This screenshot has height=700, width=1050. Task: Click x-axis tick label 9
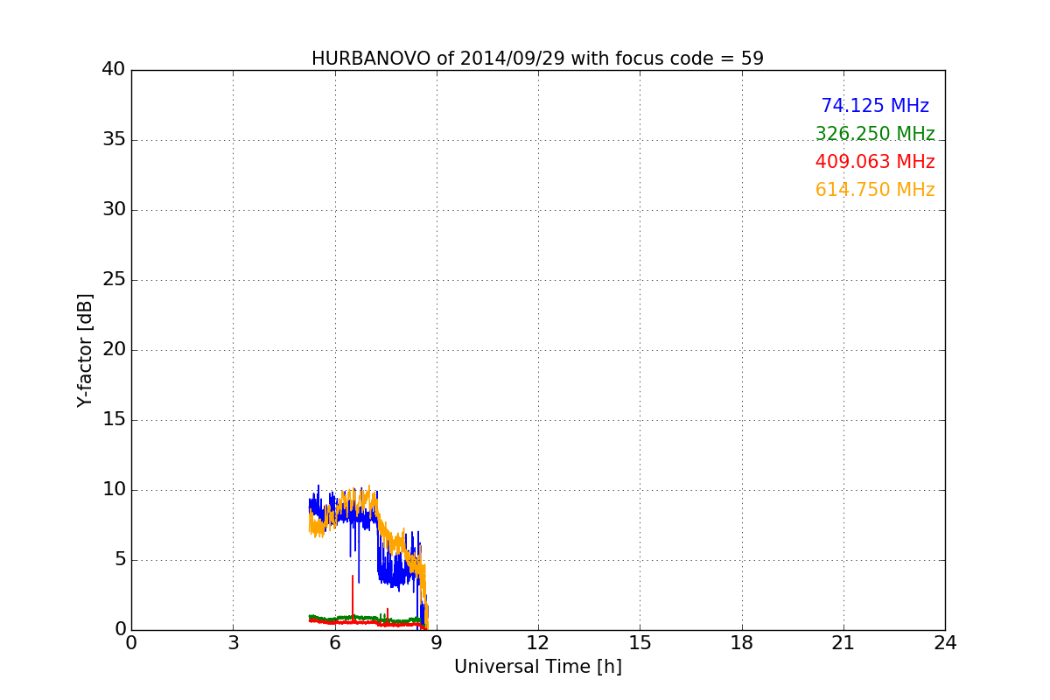pyautogui.click(x=437, y=643)
